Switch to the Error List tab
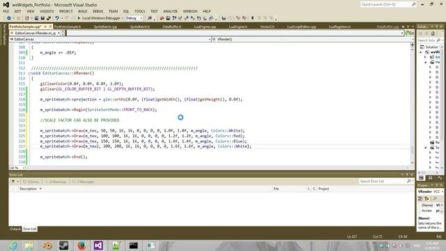The image size is (446, 251). [29, 229]
